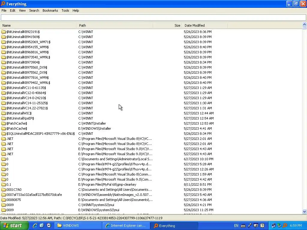Launch Internet Explorer from Quick Launch
The height and width of the screenshot is (230, 307).
(35, 226)
